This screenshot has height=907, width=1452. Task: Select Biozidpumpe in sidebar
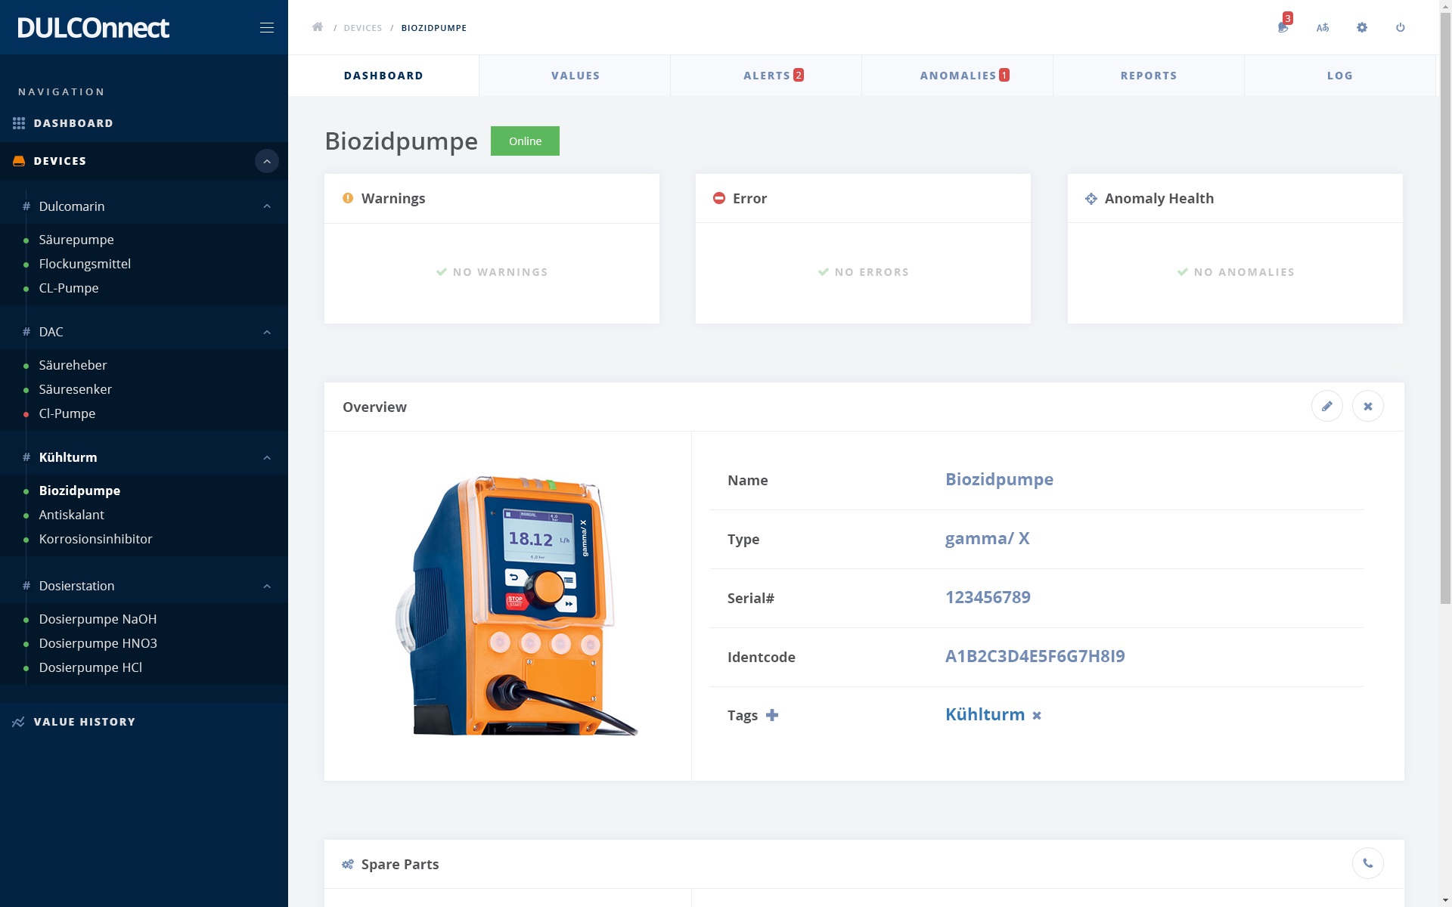79,491
